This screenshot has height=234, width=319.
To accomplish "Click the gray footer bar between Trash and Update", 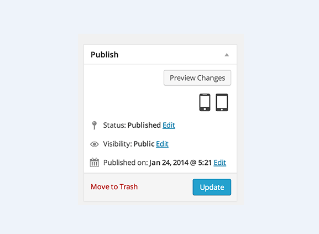I will (165, 187).
